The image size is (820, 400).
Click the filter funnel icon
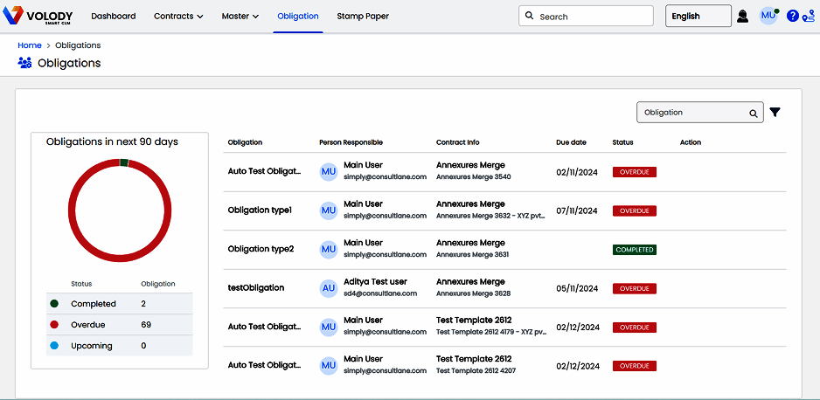coord(775,113)
